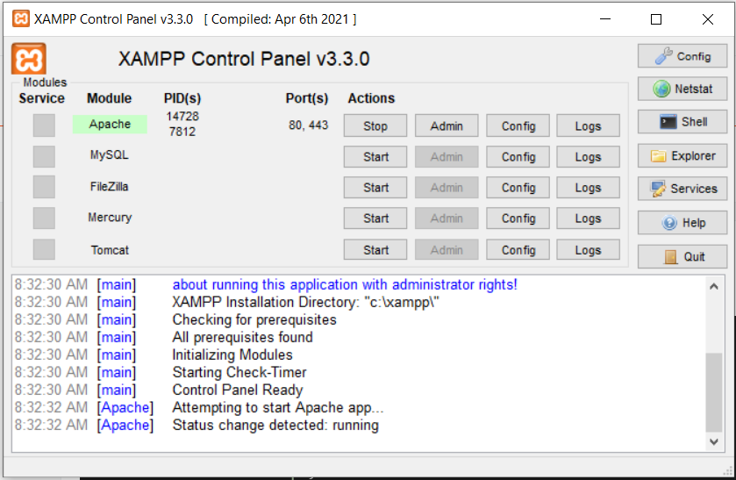The height and width of the screenshot is (480, 736).
Task: Click Apache ports 80, 443
Action: pos(309,125)
